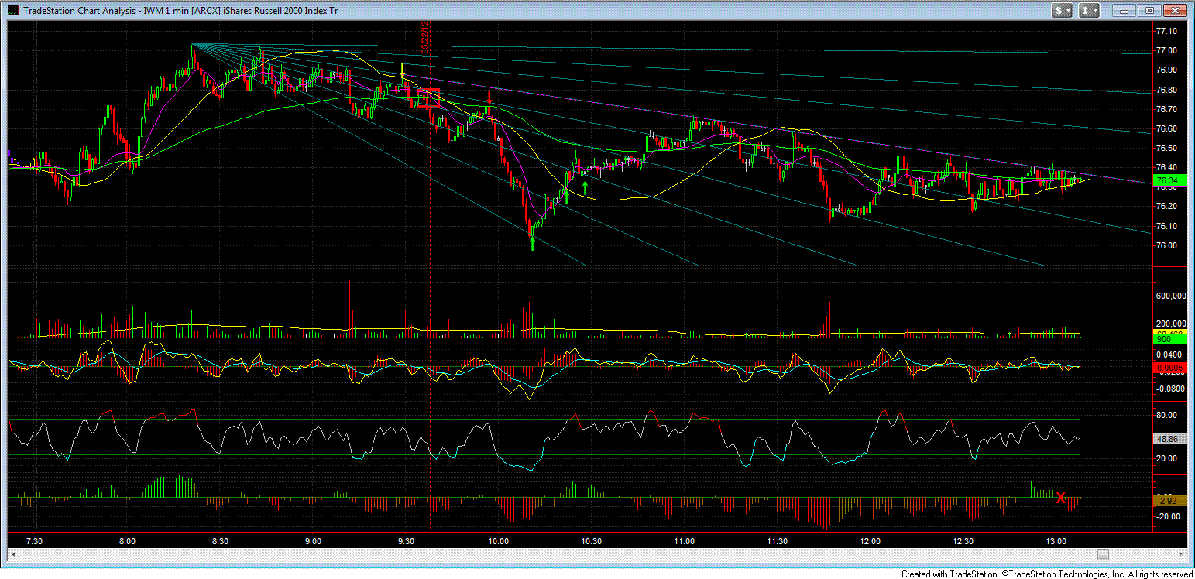Viewport: 1195px width, 579px height.
Task: Select the red down arrow near 10:00
Action: pyautogui.click(x=490, y=97)
